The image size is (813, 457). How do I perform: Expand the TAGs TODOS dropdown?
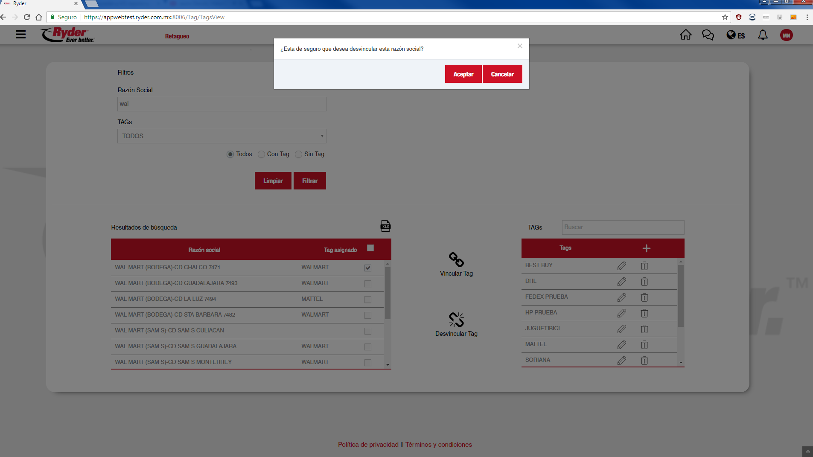[x=221, y=136]
